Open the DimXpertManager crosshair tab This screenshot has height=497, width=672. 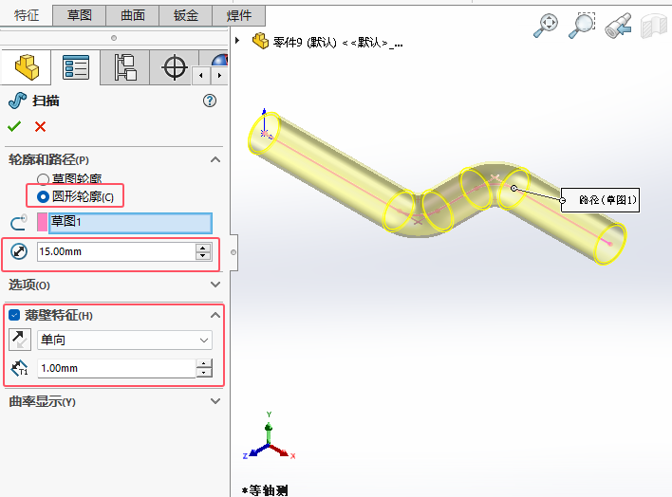pyautogui.click(x=175, y=67)
